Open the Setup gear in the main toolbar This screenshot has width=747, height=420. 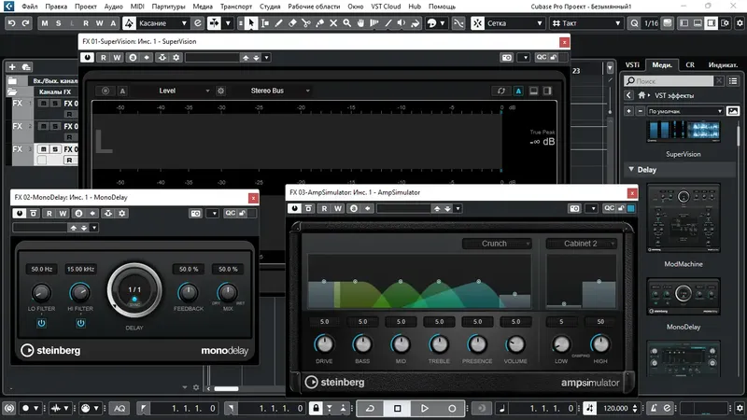(740, 22)
